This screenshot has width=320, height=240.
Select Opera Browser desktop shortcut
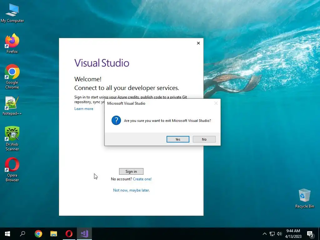[x=12, y=169]
